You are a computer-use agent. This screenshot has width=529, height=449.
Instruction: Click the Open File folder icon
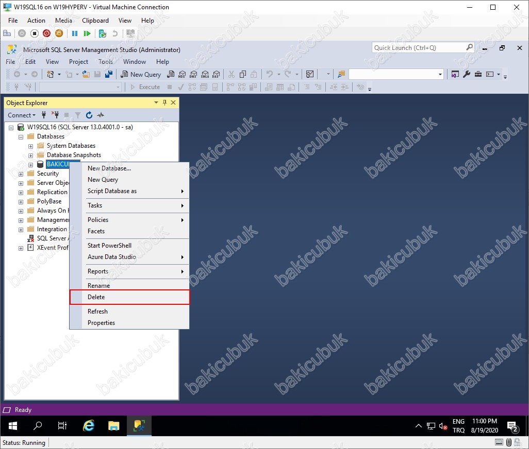86,74
